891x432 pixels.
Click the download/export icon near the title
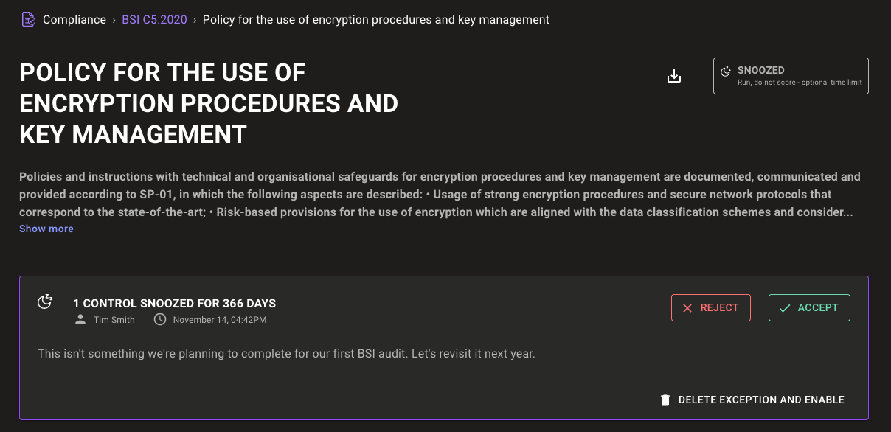click(x=674, y=75)
